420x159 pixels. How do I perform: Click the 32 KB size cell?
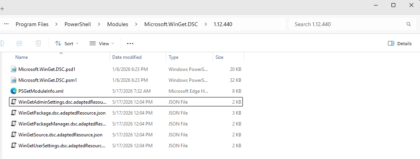tap(235, 80)
